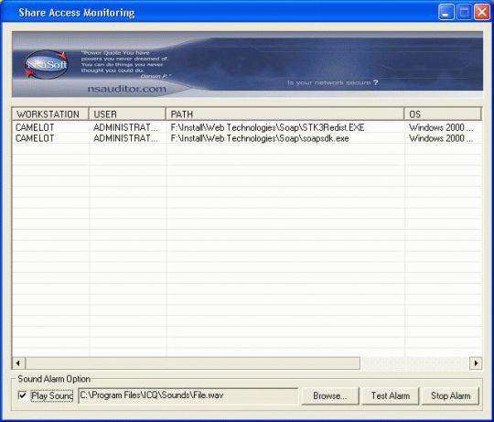Click the horizontal scrollbar thumb
The height and width of the screenshot is (422, 494).
click(192, 363)
